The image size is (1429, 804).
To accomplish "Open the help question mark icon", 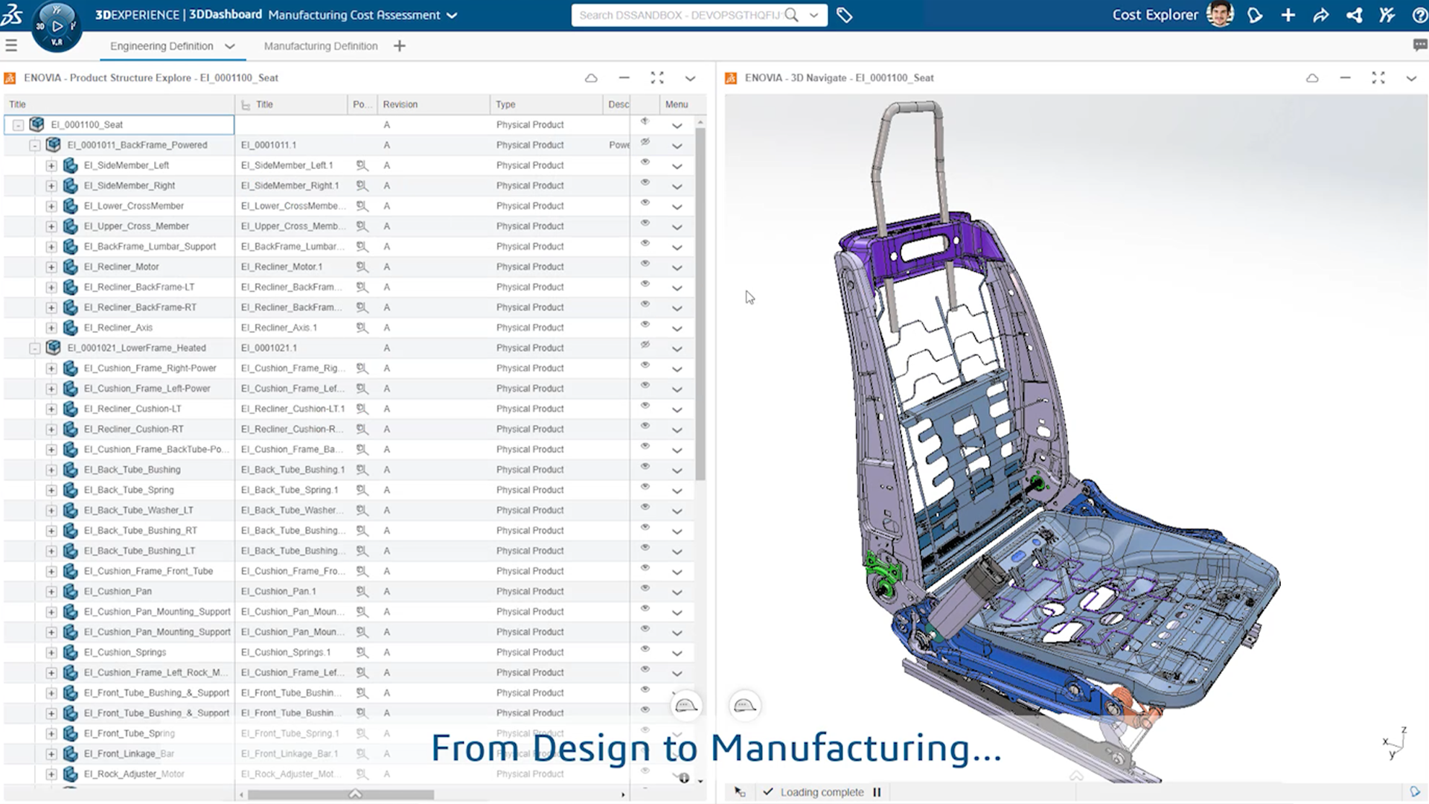I will pos(1419,15).
